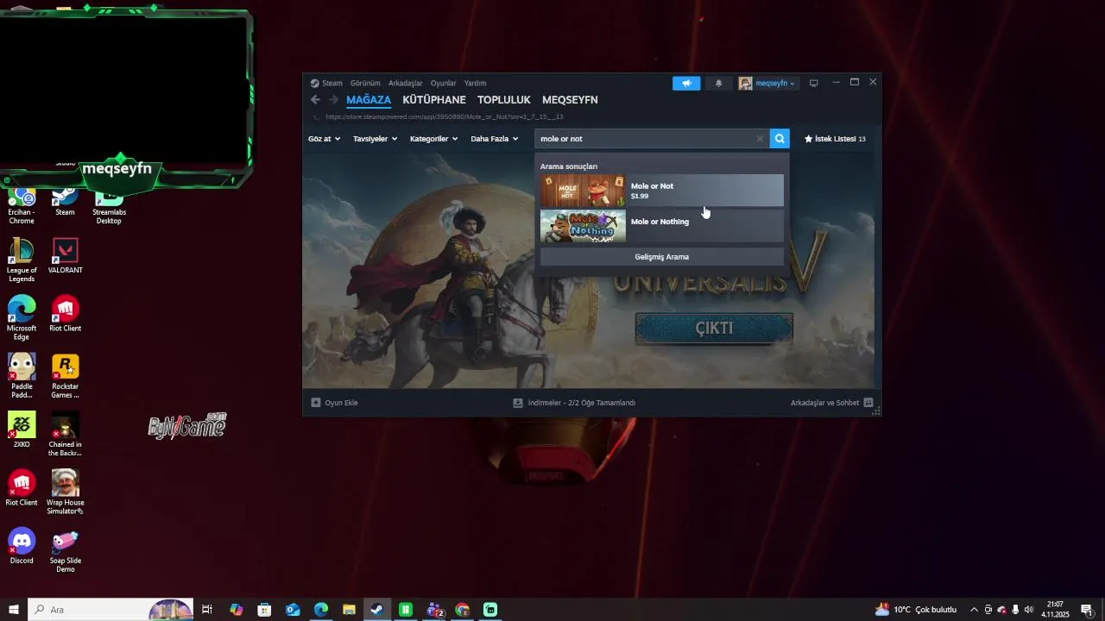Open the Yardım menu
Screen dimensions: 1105x621
pyautogui.click(x=475, y=84)
